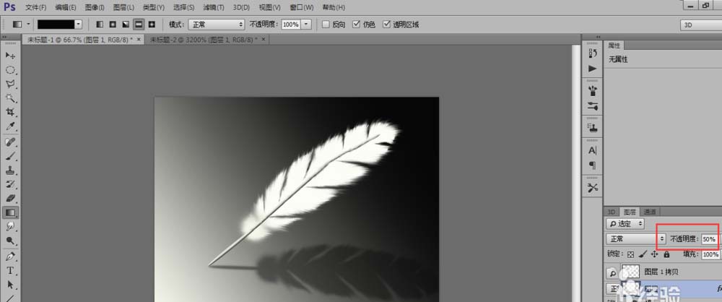The width and height of the screenshot is (722, 302).
Task: Choose the diamond gradient style icon
Action: pyautogui.click(x=152, y=25)
